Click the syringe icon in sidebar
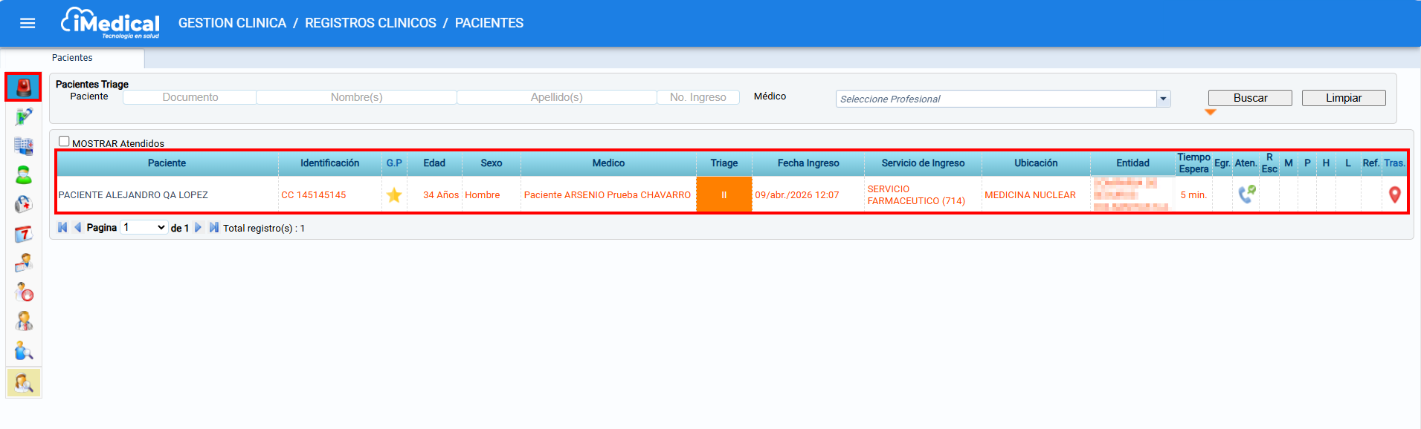 pyautogui.click(x=24, y=117)
